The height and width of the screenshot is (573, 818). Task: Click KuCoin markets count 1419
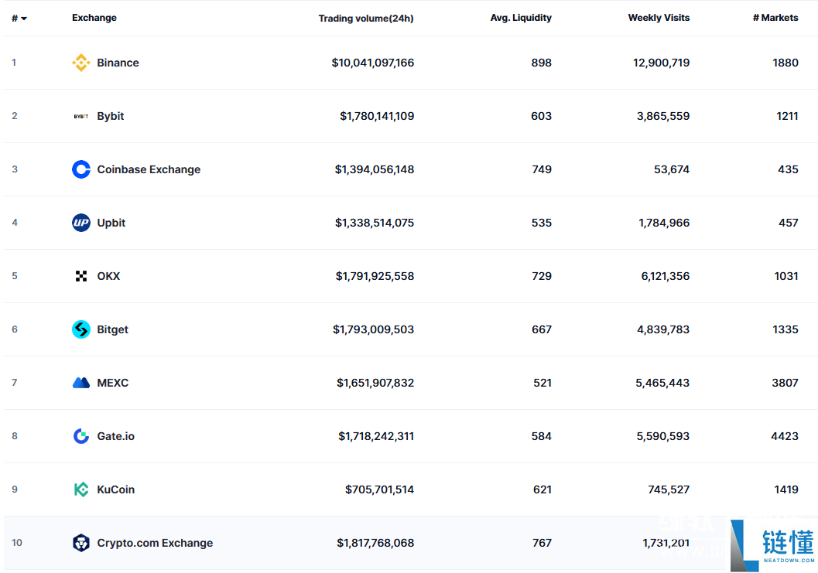tap(786, 489)
